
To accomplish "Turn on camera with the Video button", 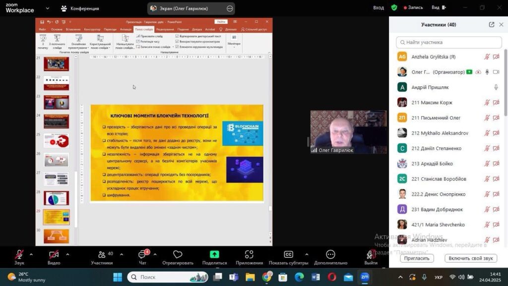I will (54, 255).
